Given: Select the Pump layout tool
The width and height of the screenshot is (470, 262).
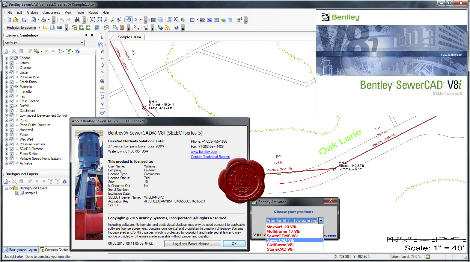Looking at the screenshot, I should click(102, 113).
